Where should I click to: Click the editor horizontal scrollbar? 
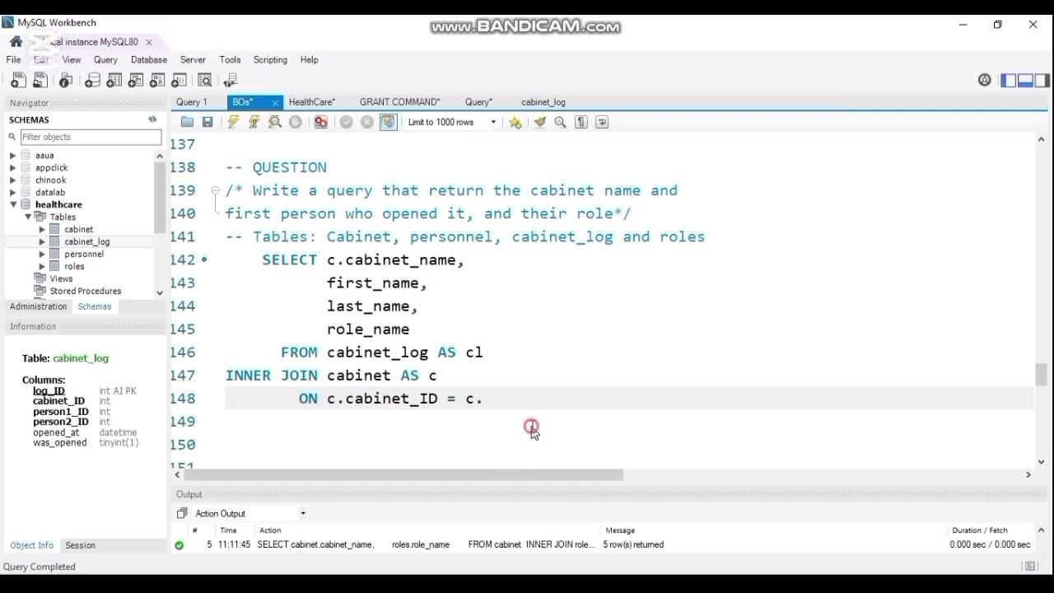point(403,474)
